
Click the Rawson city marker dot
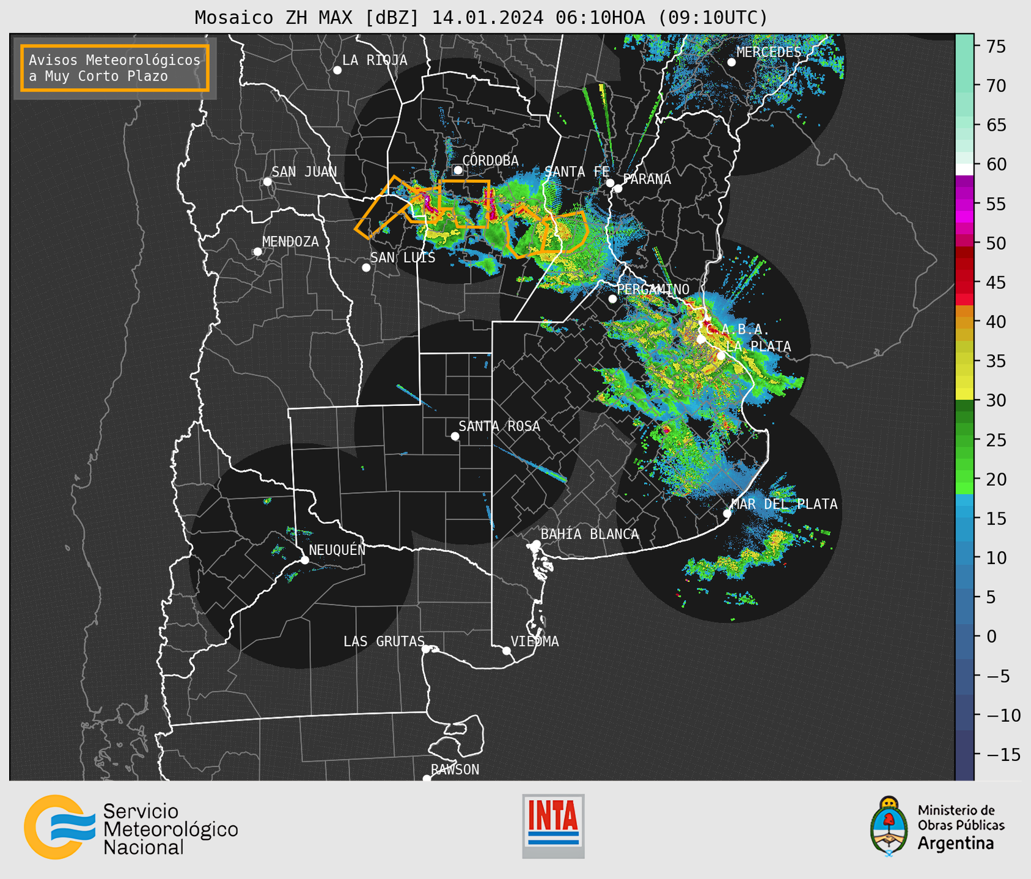pos(427,779)
